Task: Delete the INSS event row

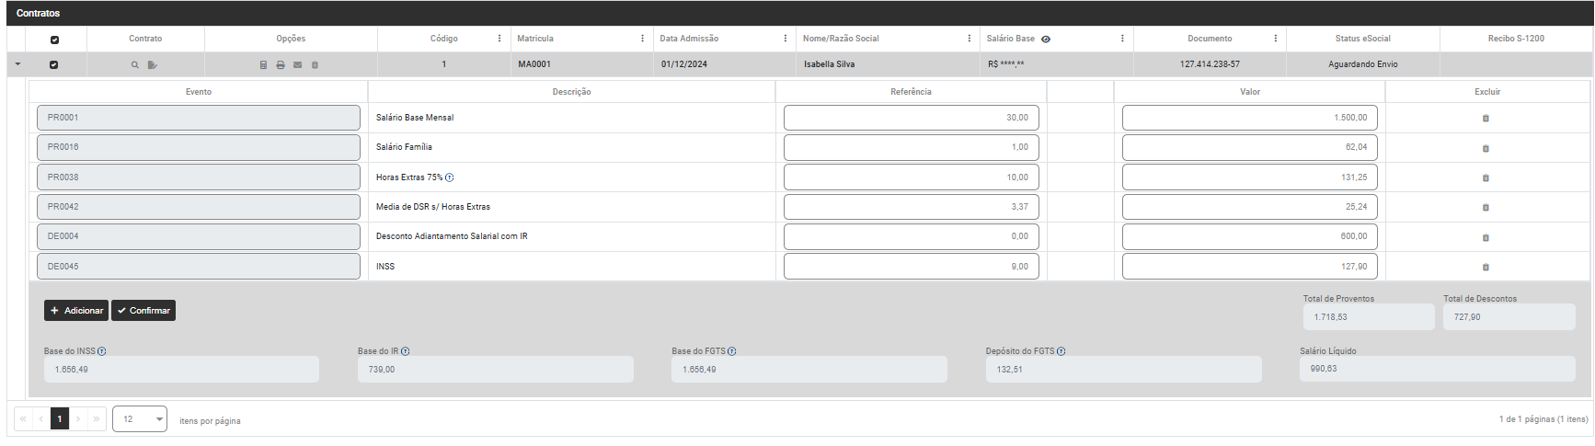Action: (x=1486, y=268)
